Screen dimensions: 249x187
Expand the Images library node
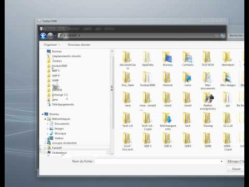48,129
